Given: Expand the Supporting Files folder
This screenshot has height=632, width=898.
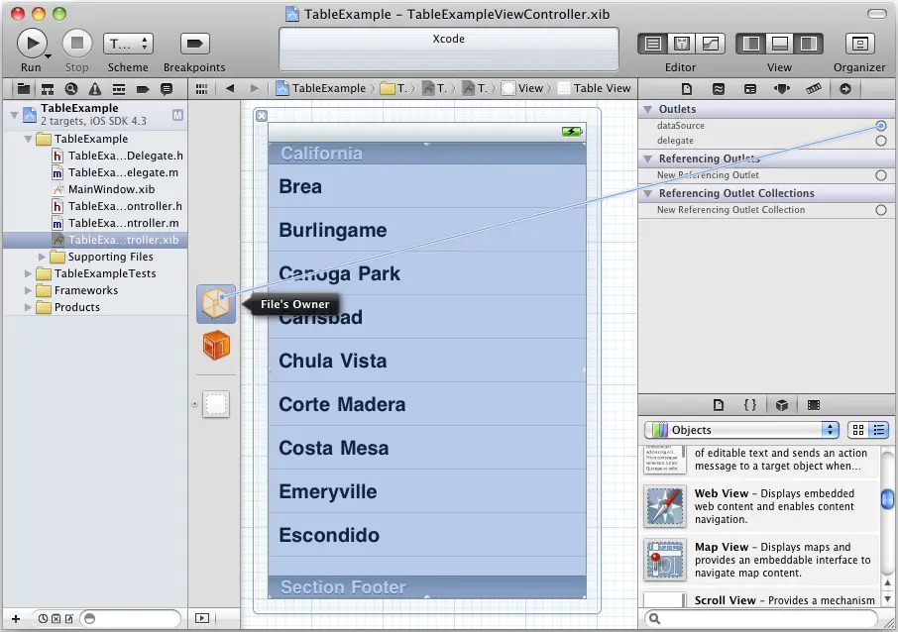Looking at the screenshot, I should tap(43, 257).
